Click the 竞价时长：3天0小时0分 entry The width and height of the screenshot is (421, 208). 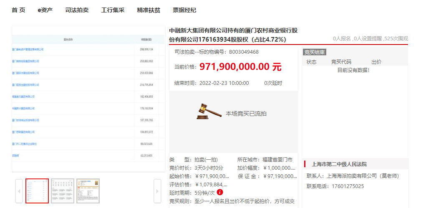[x=196, y=168]
